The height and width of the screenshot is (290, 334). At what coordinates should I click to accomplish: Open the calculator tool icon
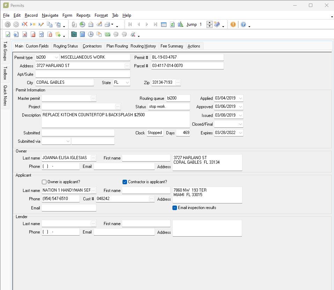[82, 34]
